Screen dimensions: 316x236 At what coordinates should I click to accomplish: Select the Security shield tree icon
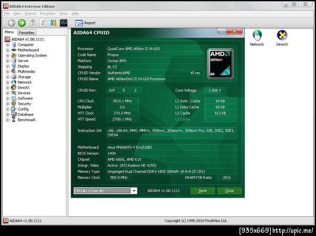[x=14, y=104]
